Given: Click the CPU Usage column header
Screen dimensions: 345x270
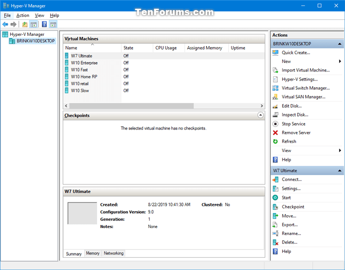Looking at the screenshot, I should [169, 48].
